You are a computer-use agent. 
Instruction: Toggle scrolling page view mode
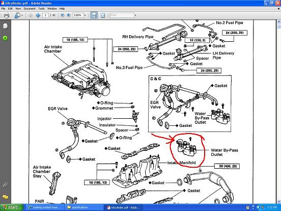click(94, 15)
